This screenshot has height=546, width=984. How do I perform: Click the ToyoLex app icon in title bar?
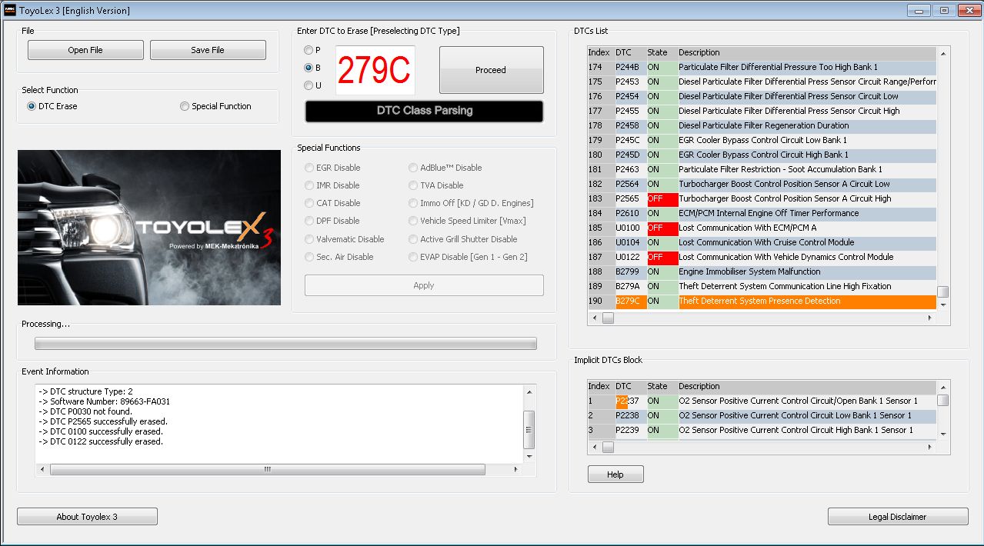10,11
